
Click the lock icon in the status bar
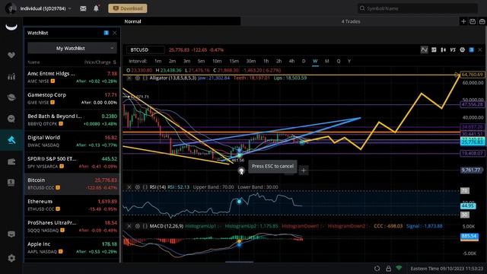pos(388,269)
